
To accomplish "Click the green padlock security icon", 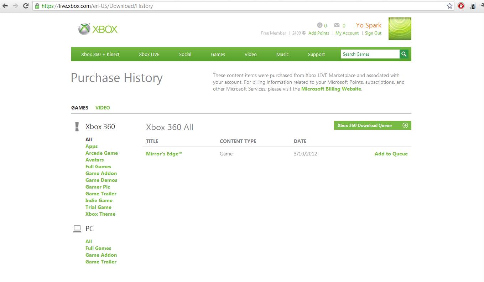I will (x=37, y=6).
